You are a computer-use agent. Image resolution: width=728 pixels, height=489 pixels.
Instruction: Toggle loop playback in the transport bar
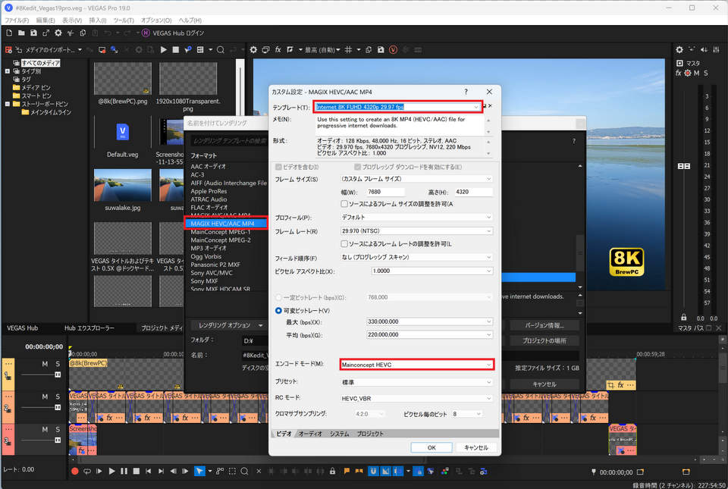[x=87, y=471]
